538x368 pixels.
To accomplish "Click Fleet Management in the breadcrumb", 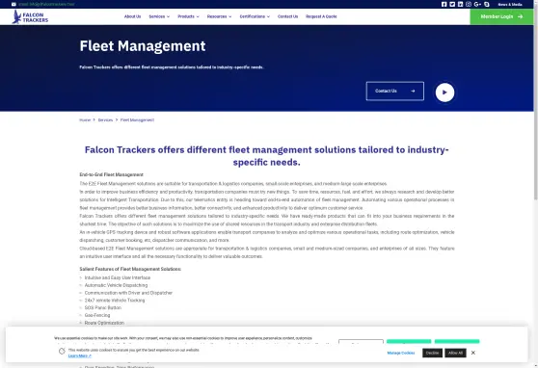I will [x=137, y=120].
